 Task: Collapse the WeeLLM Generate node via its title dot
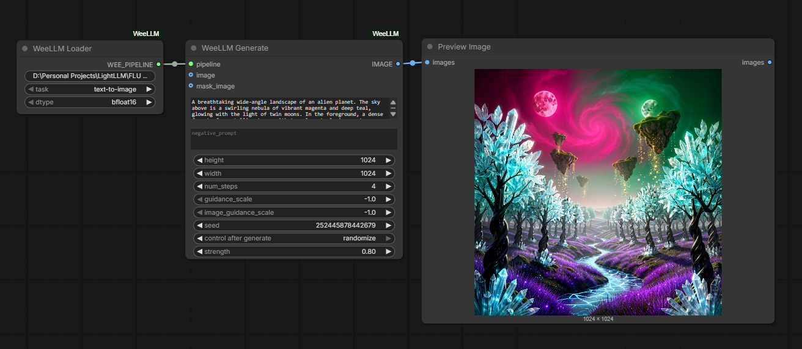pyautogui.click(x=194, y=48)
